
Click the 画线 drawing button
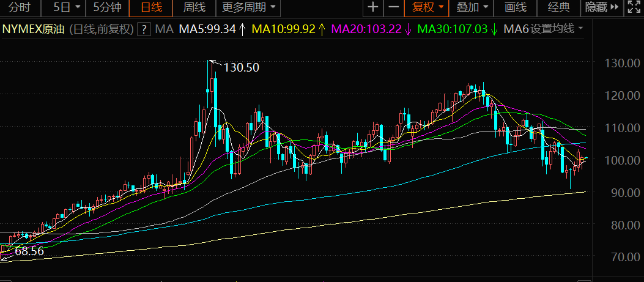[x=516, y=8]
